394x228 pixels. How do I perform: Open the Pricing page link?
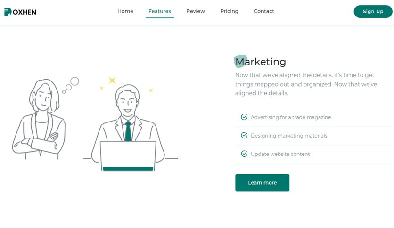[x=229, y=11]
